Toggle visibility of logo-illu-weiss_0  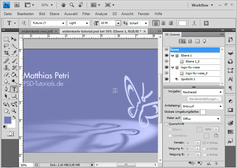point(166,73)
